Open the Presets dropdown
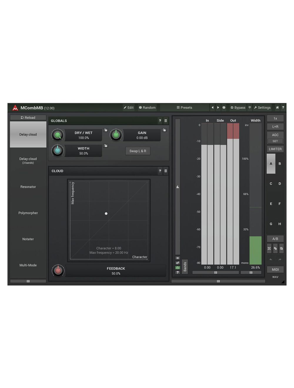Viewport: 294px width, 388px height. click(184, 108)
